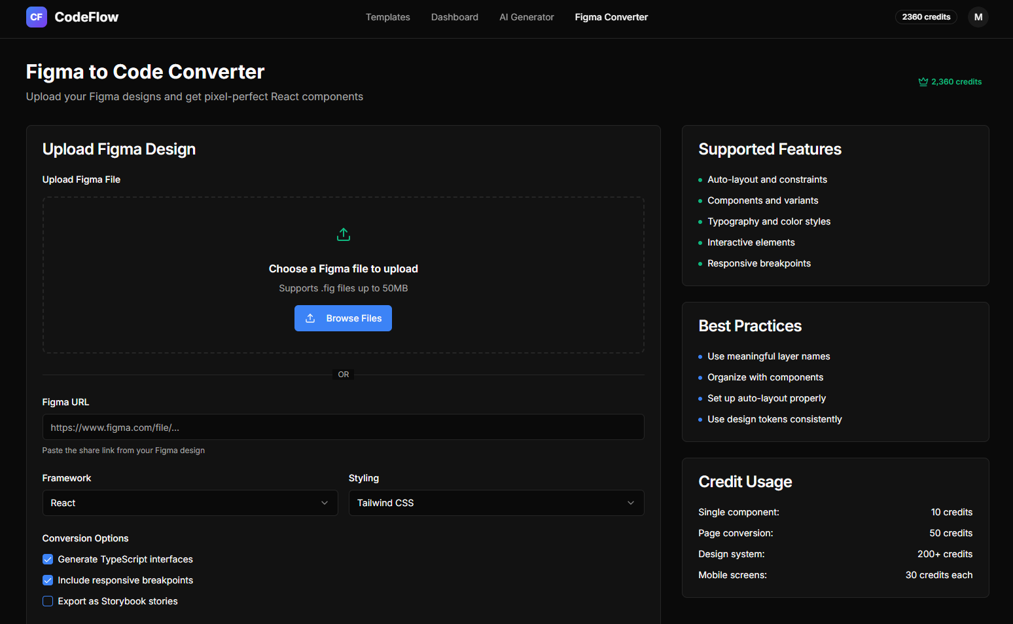
Task: Open the Styling dropdown showing Tailwind CSS
Action: click(x=497, y=503)
